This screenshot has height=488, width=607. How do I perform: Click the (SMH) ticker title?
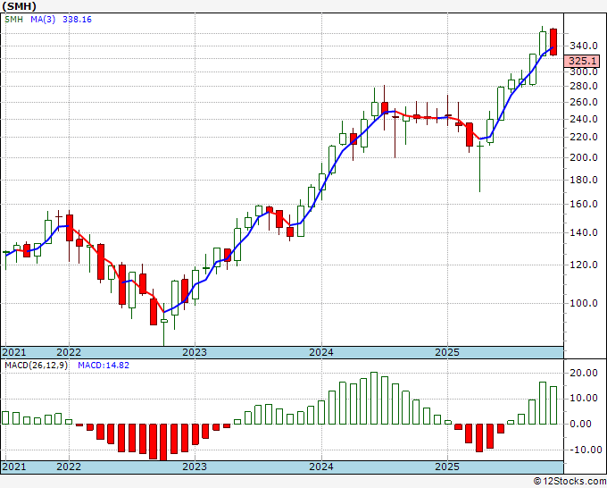(20, 5)
